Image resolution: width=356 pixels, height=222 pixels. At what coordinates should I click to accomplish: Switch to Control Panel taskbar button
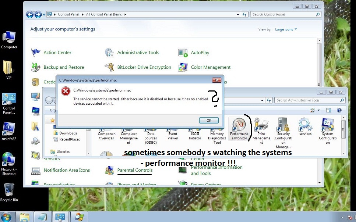[x=60, y=217]
